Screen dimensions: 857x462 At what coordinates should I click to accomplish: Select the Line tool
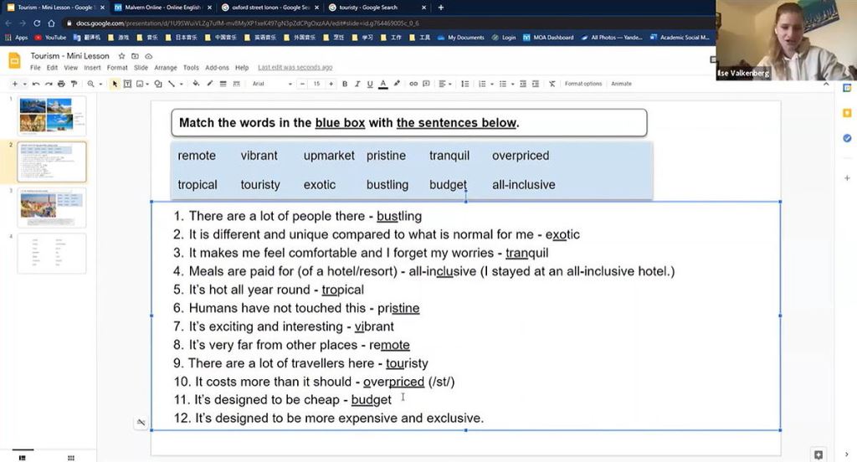point(172,84)
